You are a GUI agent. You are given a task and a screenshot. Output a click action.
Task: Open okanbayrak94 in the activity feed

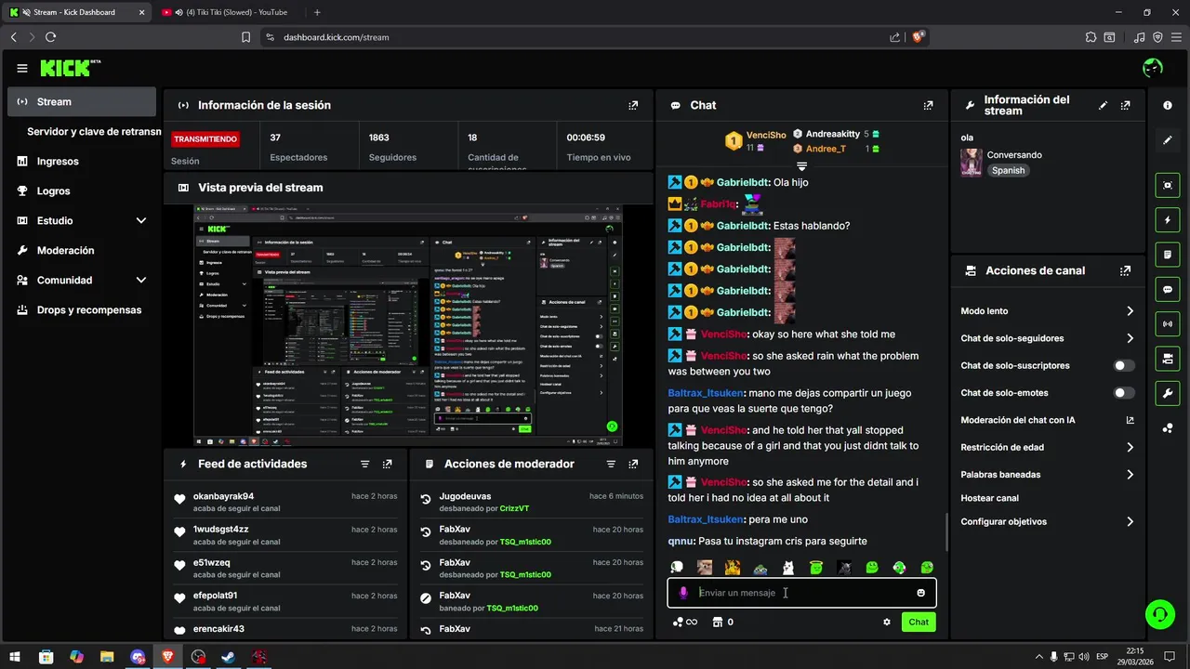[223, 496]
